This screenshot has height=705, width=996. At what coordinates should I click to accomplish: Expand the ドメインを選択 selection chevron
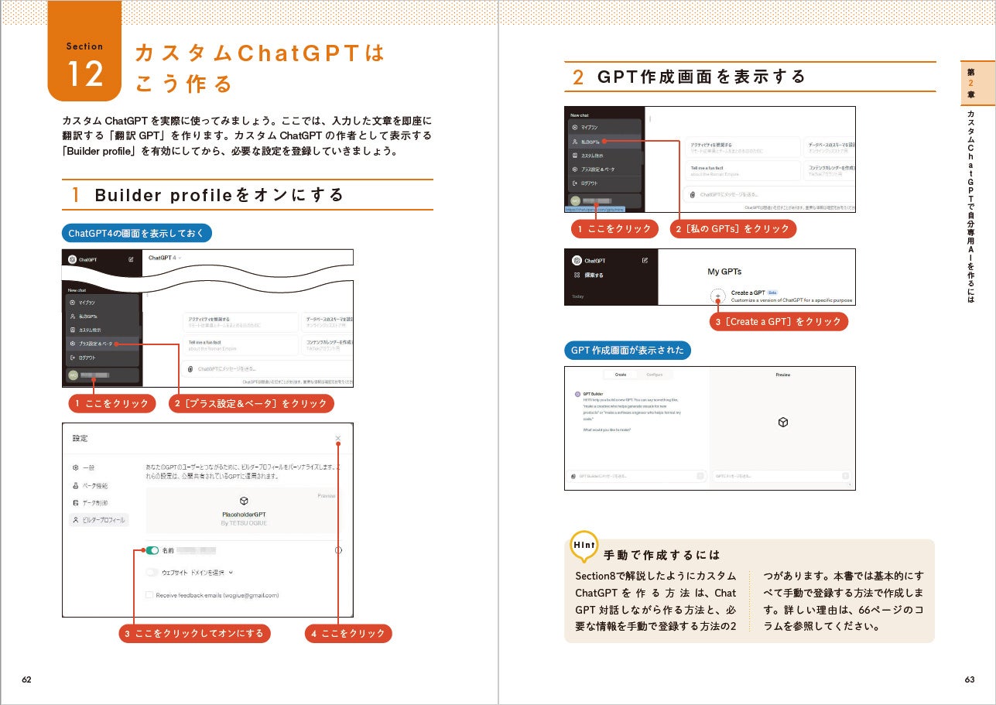[x=231, y=573]
